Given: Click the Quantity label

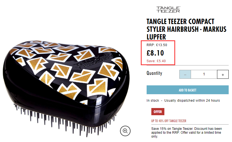Looking at the screenshot, I should (154, 73).
